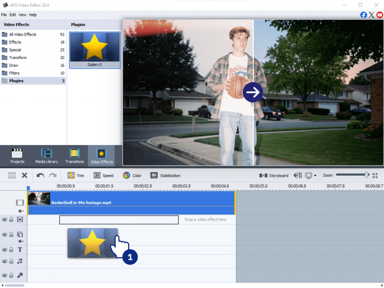Delete selected item with X icon

click(24, 175)
